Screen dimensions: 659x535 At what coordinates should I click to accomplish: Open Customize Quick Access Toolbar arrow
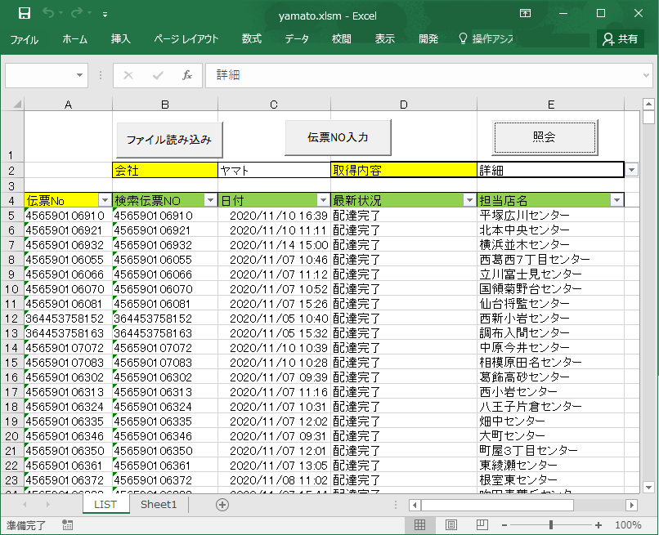105,15
